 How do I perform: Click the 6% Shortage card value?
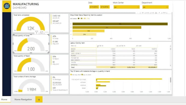[x=54, y=77]
